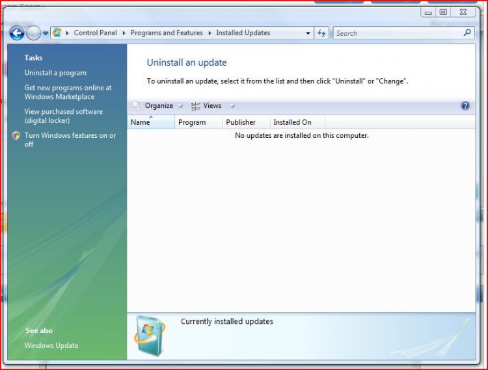Open Turn Windows features on or off
This screenshot has width=488, height=370.
point(70,140)
